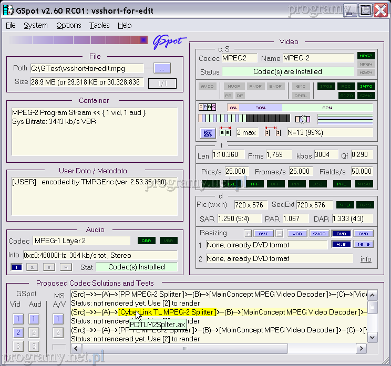Click the I470 colorimetry indicator
Screen dimensions: 391x366
tap(366, 86)
